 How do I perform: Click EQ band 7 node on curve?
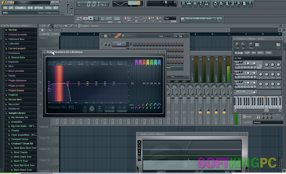[114, 83]
